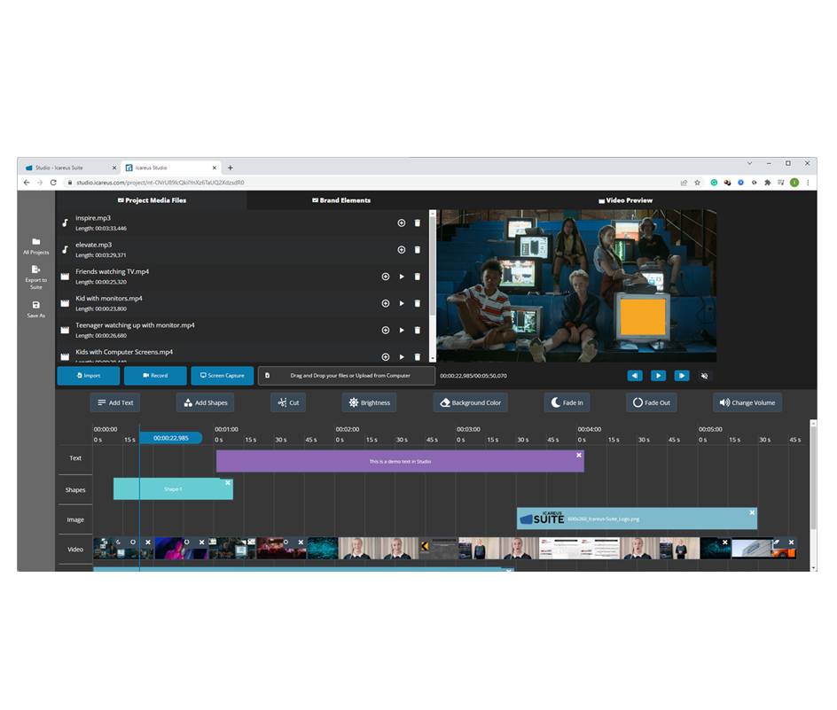Click Add Text tool

pyautogui.click(x=115, y=402)
